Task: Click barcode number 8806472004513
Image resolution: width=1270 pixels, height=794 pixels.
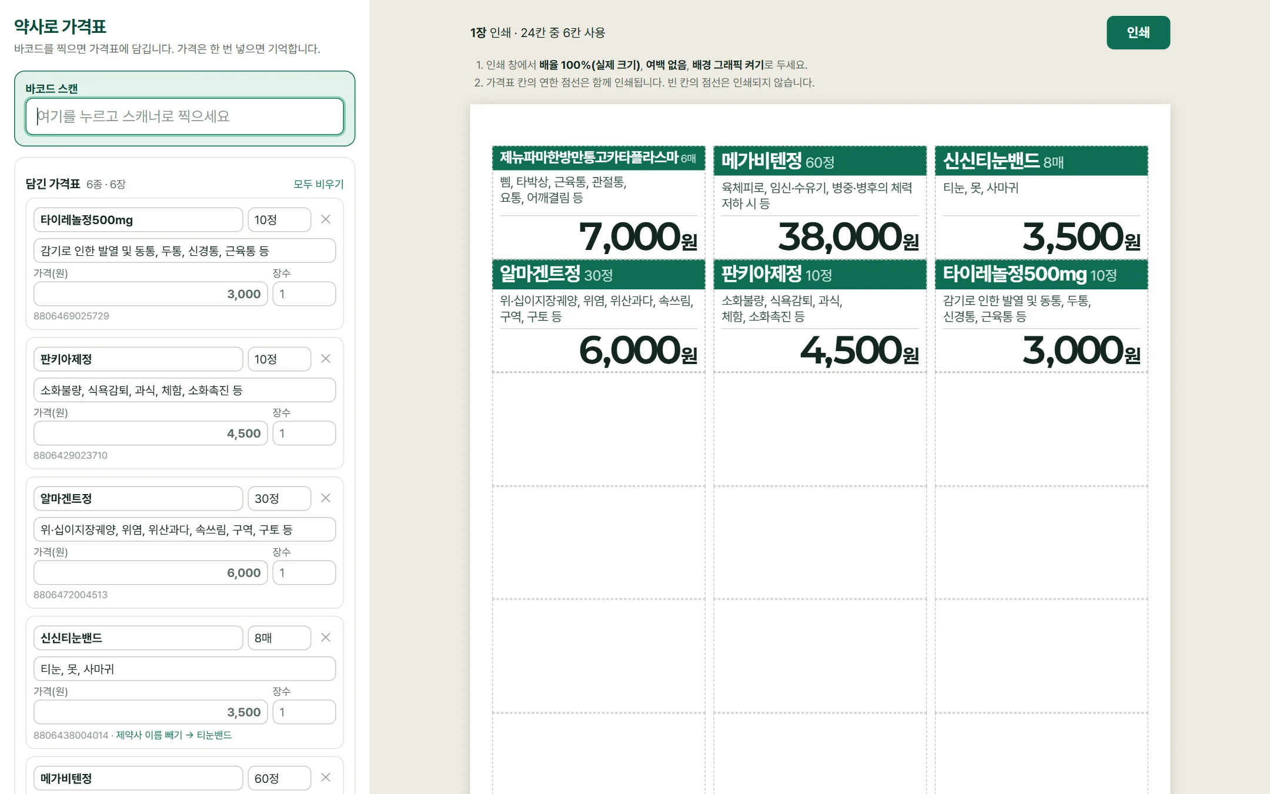Action: click(71, 595)
